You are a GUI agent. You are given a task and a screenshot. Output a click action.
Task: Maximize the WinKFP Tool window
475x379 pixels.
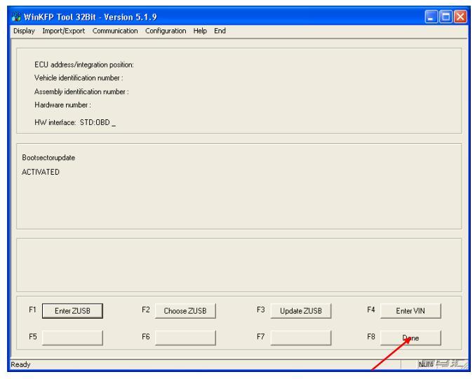point(446,17)
